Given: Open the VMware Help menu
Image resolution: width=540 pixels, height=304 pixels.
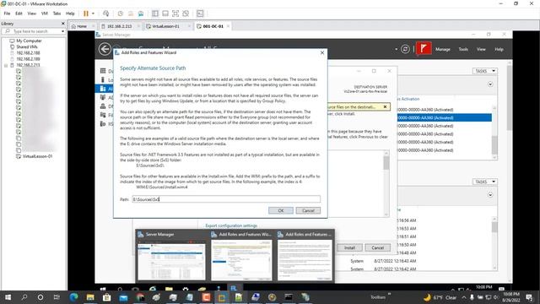Looking at the screenshot, I should (x=70, y=14).
